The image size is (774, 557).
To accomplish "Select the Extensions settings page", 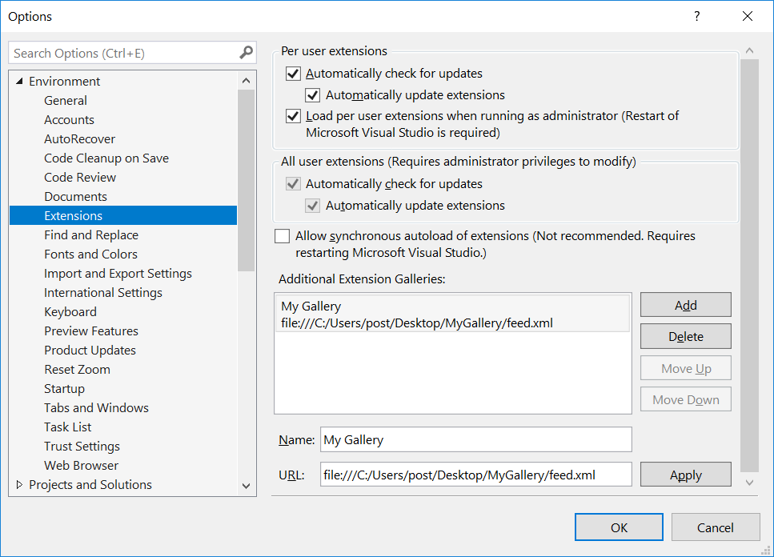I will (x=74, y=215).
